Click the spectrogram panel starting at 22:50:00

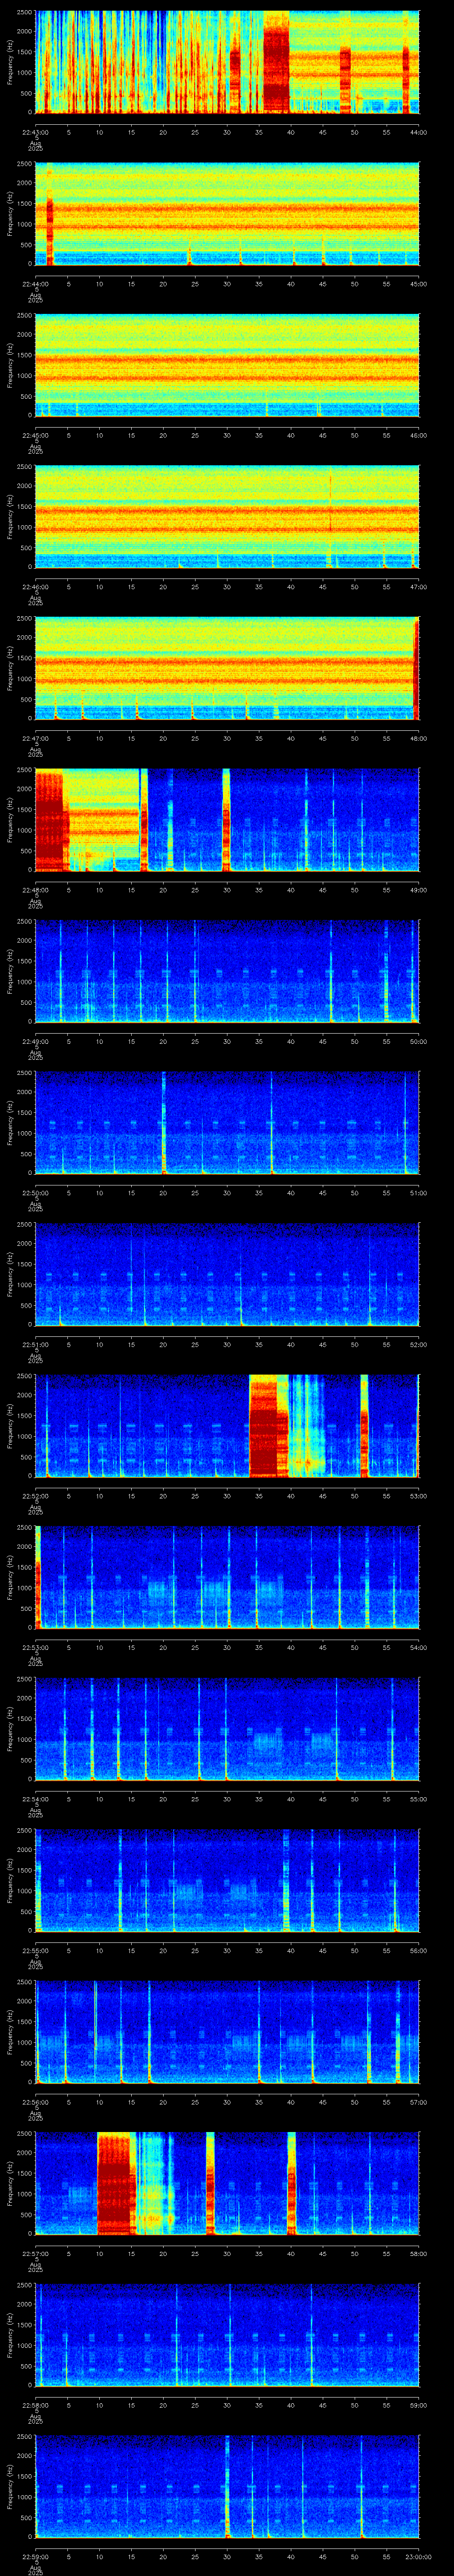227,1123
